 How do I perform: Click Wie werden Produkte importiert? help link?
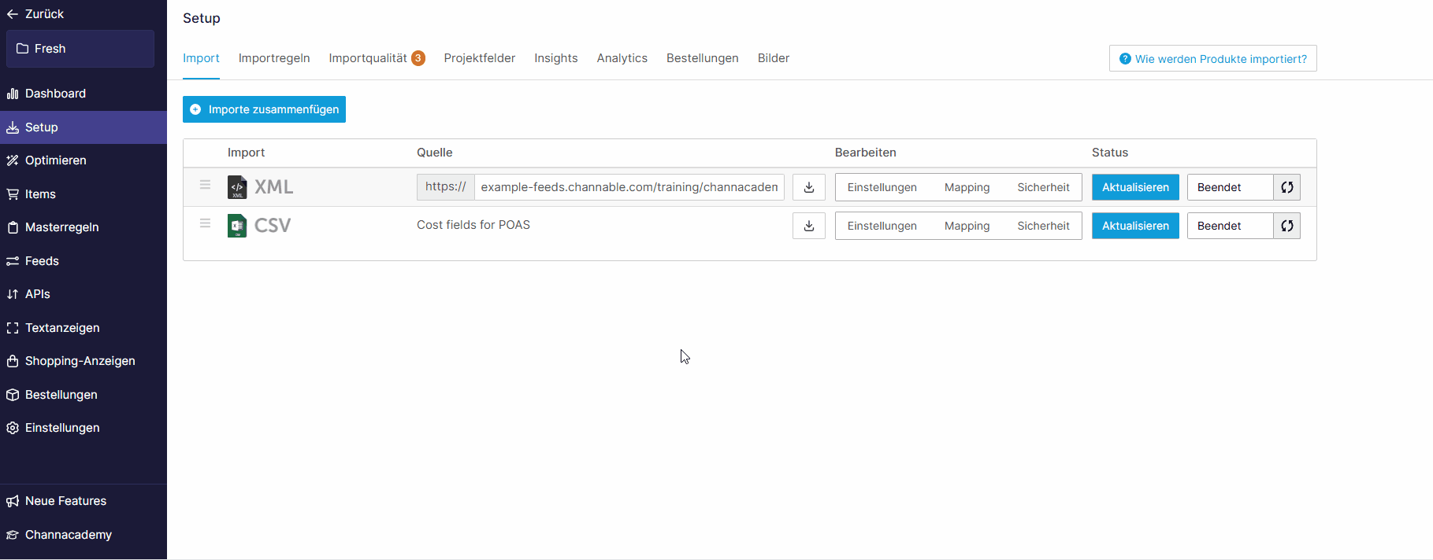tap(1213, 59)
